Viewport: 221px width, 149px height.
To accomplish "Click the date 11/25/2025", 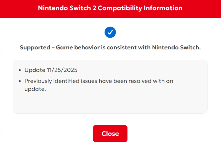I will coord(62,70).
